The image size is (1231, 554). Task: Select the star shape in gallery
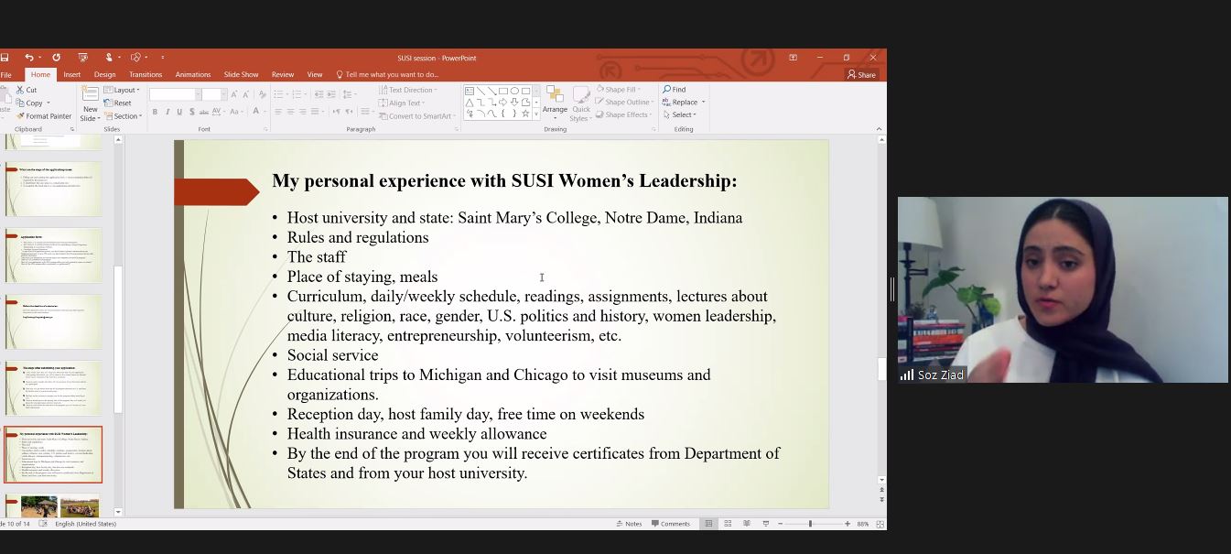[525, 114]
